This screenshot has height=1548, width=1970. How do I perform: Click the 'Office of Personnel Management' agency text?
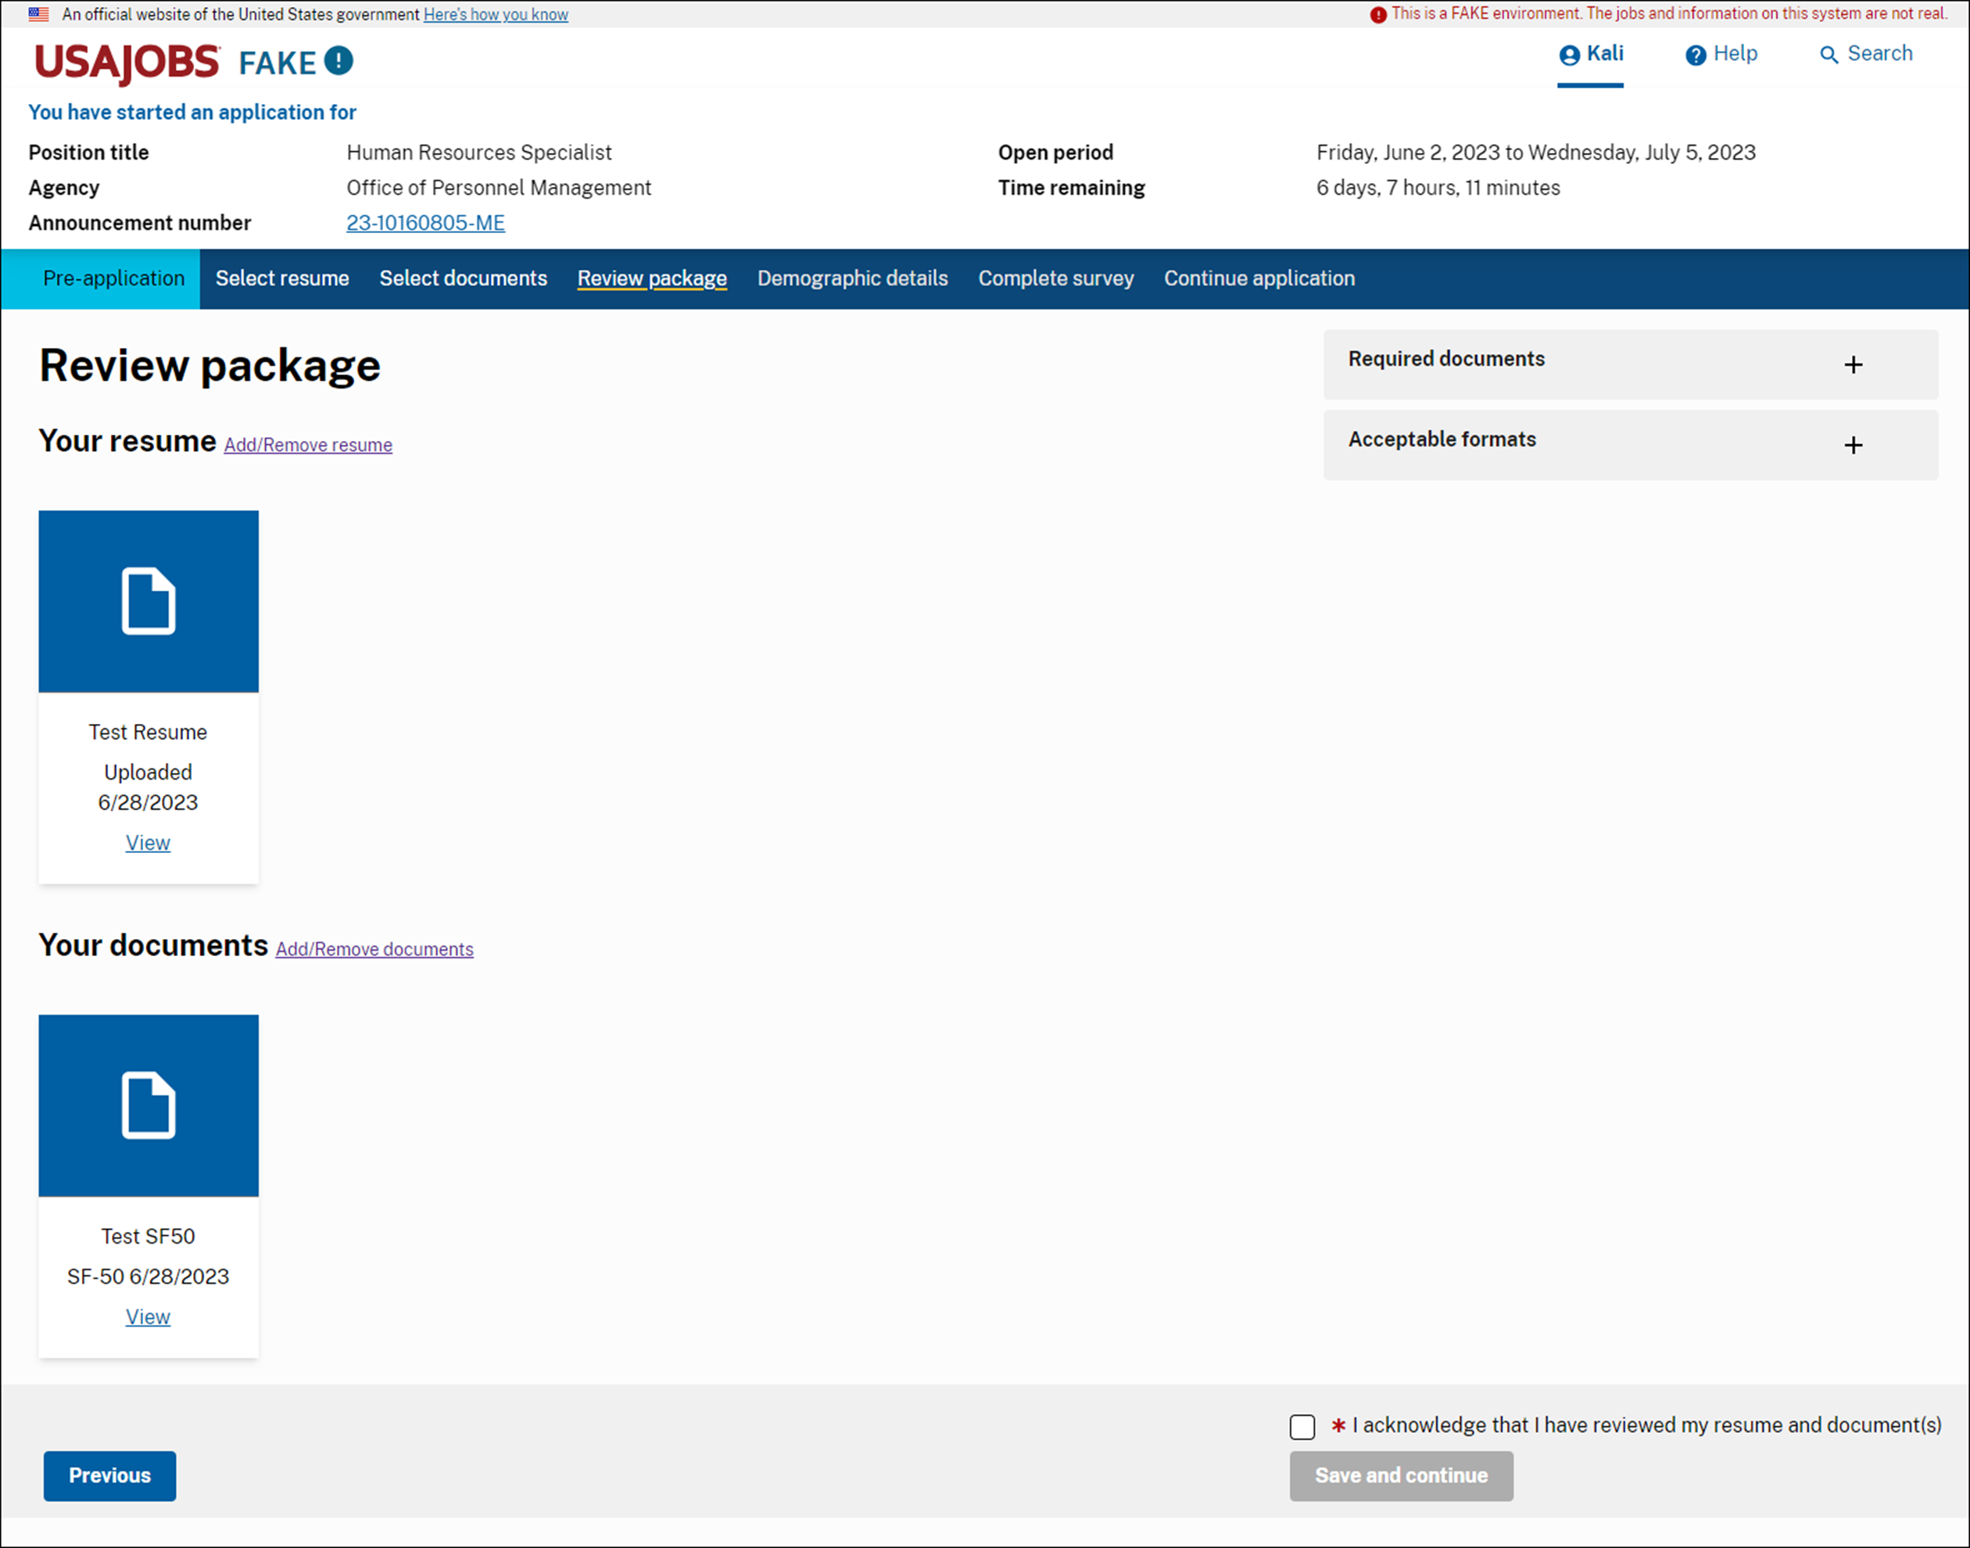pyautogui.click(x=499, y=188)
